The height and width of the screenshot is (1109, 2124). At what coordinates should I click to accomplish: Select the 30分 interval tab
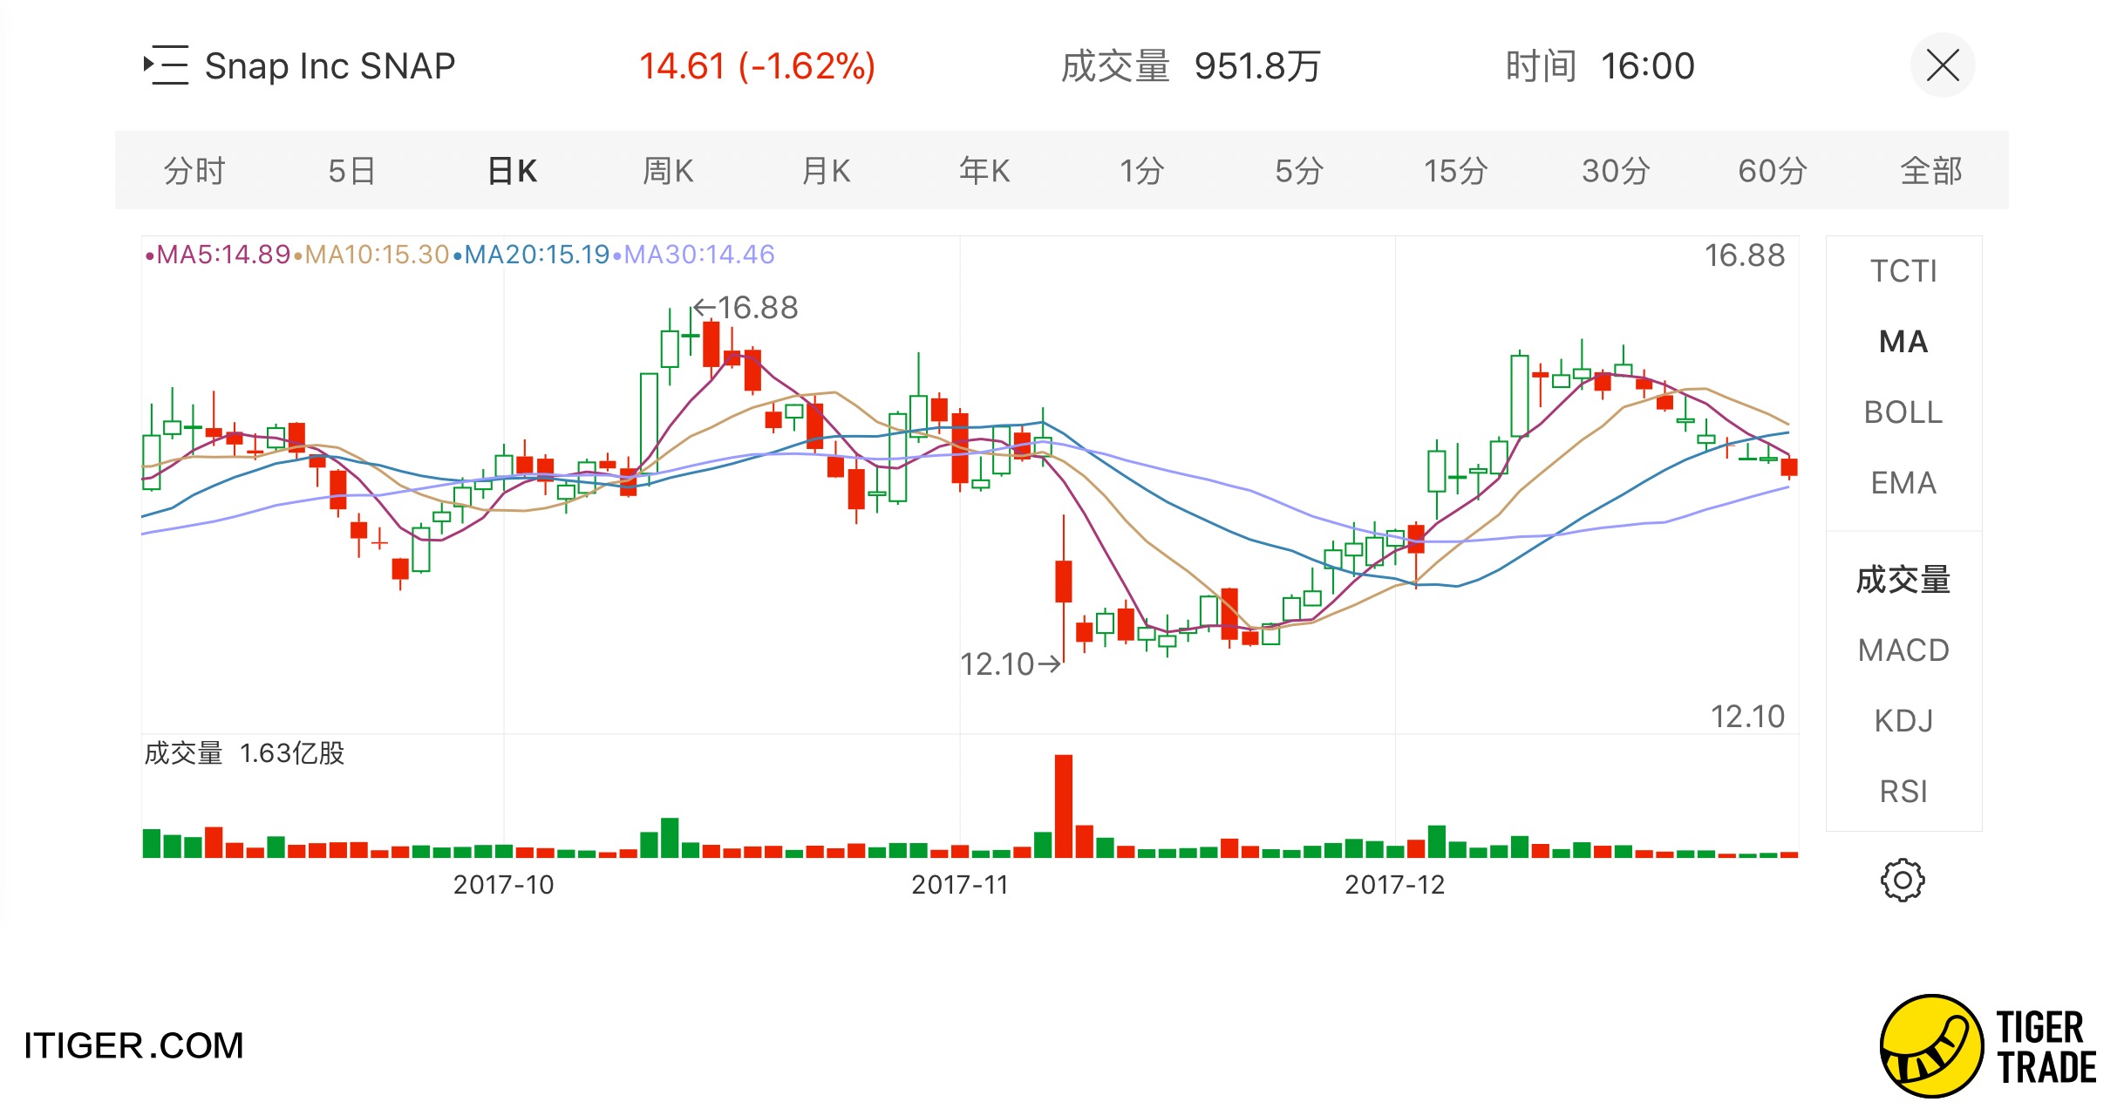click(x=1616, y=171)
